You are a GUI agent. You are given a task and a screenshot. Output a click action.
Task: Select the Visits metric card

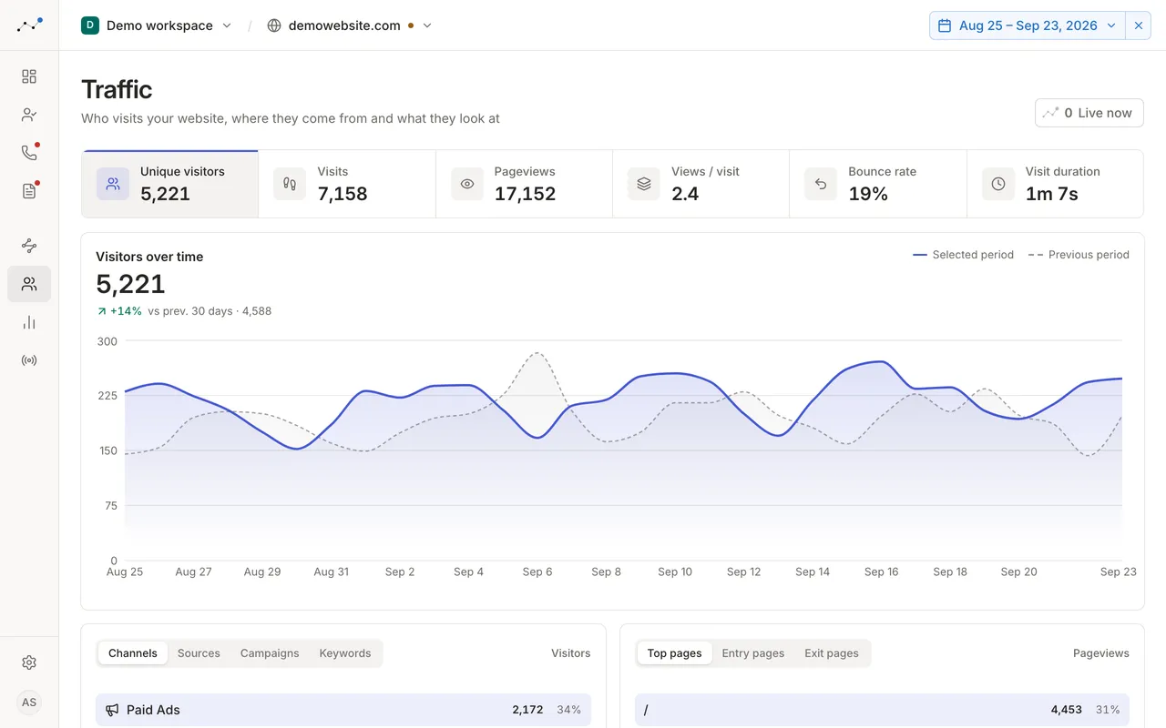click(347, 184)
